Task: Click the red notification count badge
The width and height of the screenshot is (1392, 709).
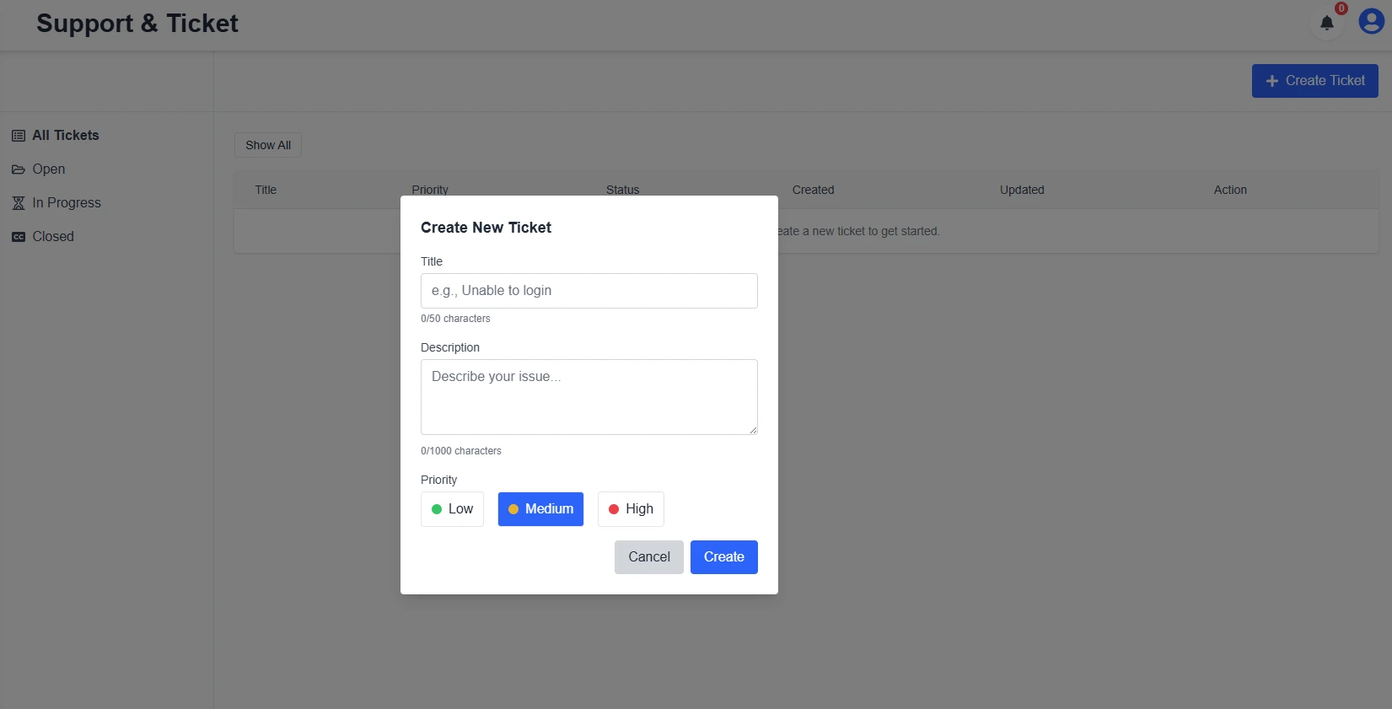Action: tap(1340, 8)
